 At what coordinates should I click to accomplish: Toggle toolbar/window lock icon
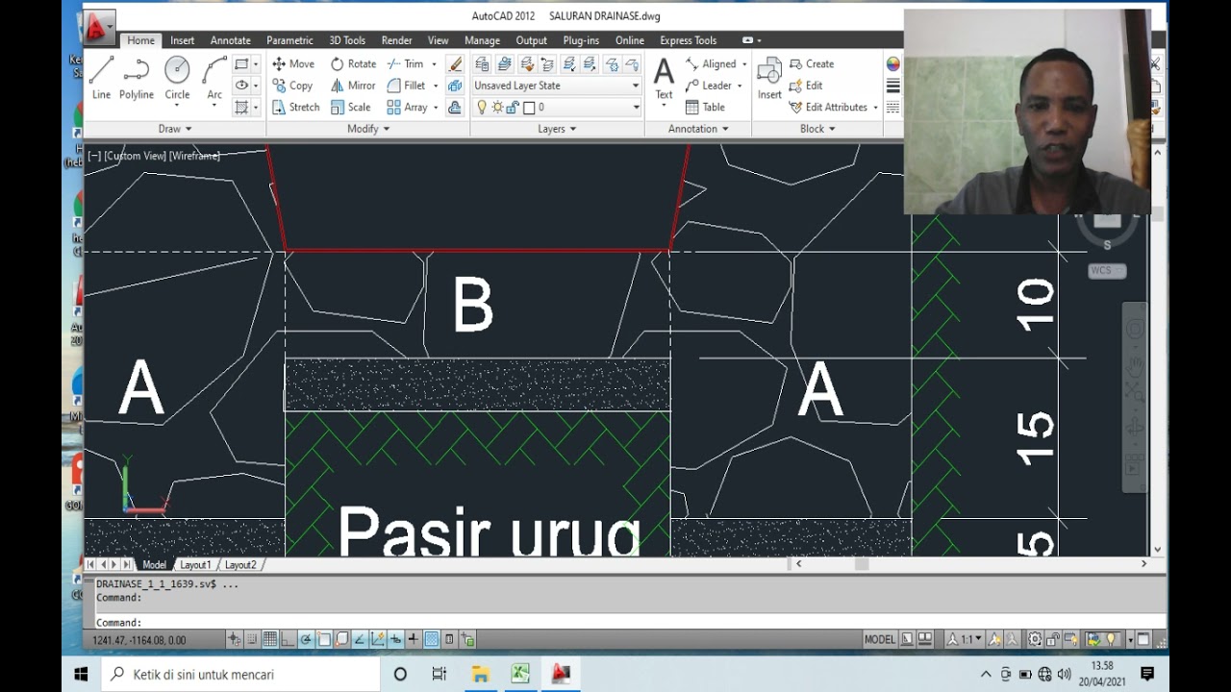[x=1053, y=639]
